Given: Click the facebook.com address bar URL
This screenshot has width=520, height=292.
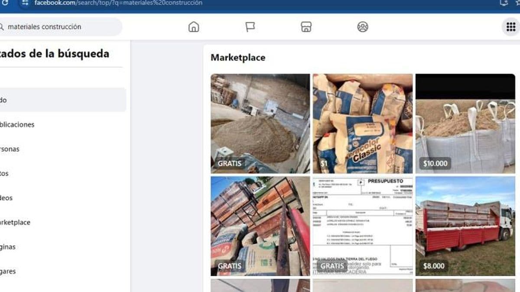Looking at the screenshot, I should pos(118,3).
